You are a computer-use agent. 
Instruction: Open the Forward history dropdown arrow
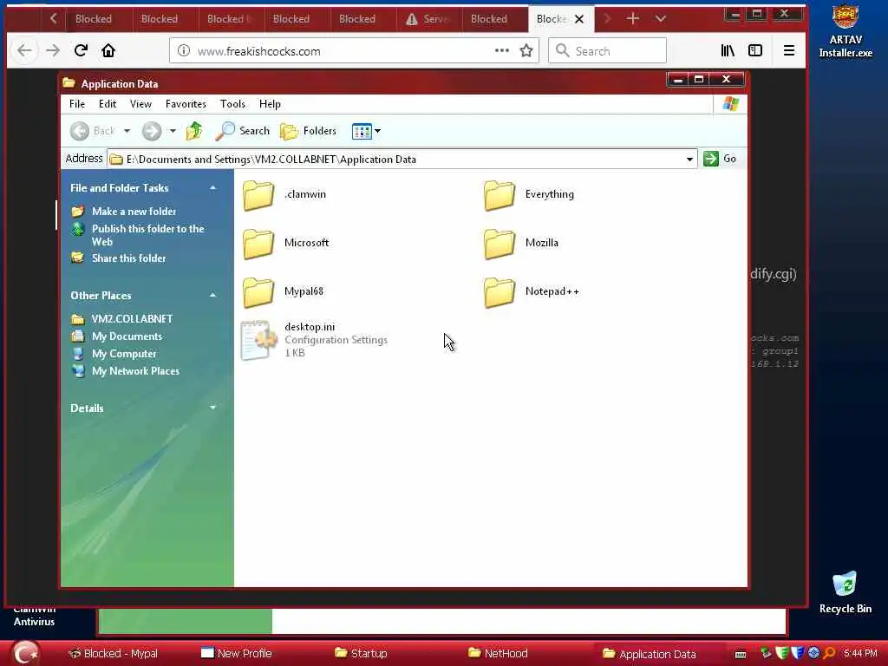click(x=173, y=131)
